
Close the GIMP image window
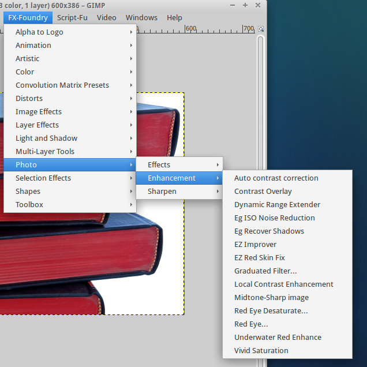tap(257, 5)
